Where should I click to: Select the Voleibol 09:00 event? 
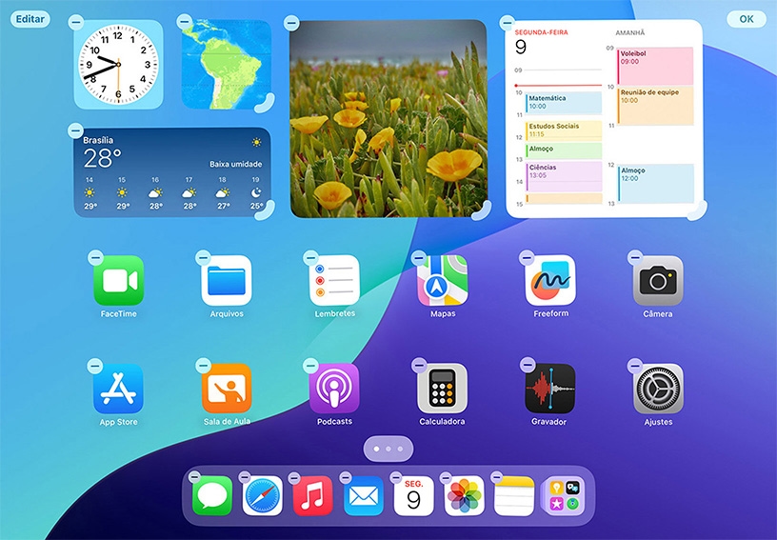tap(655, 66)
